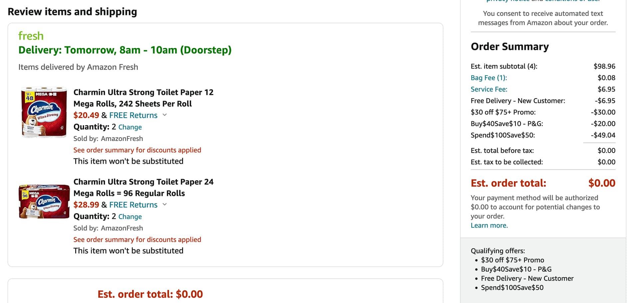
Task: Click FREE Returns link on $28.99 item
Action: pyautogui.click(x=133, y=205)
